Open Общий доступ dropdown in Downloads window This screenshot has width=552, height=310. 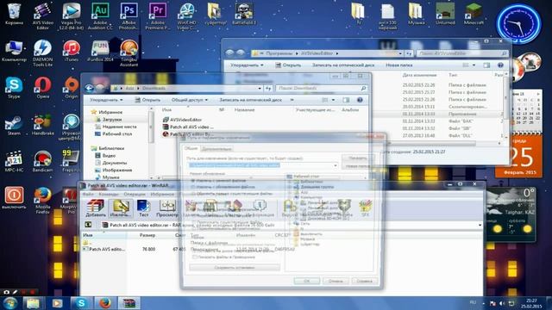(190, 100)
